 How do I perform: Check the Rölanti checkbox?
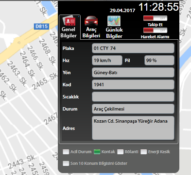[x=120, y=152]
